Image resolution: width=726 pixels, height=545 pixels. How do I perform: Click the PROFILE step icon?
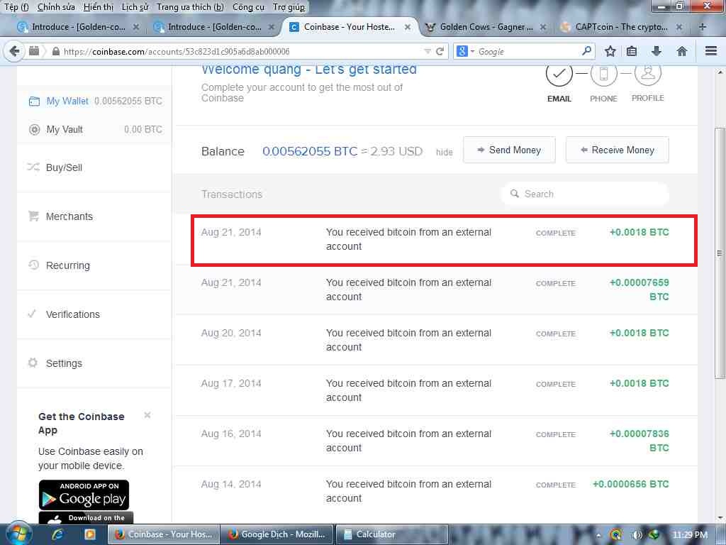pos(647,74)
